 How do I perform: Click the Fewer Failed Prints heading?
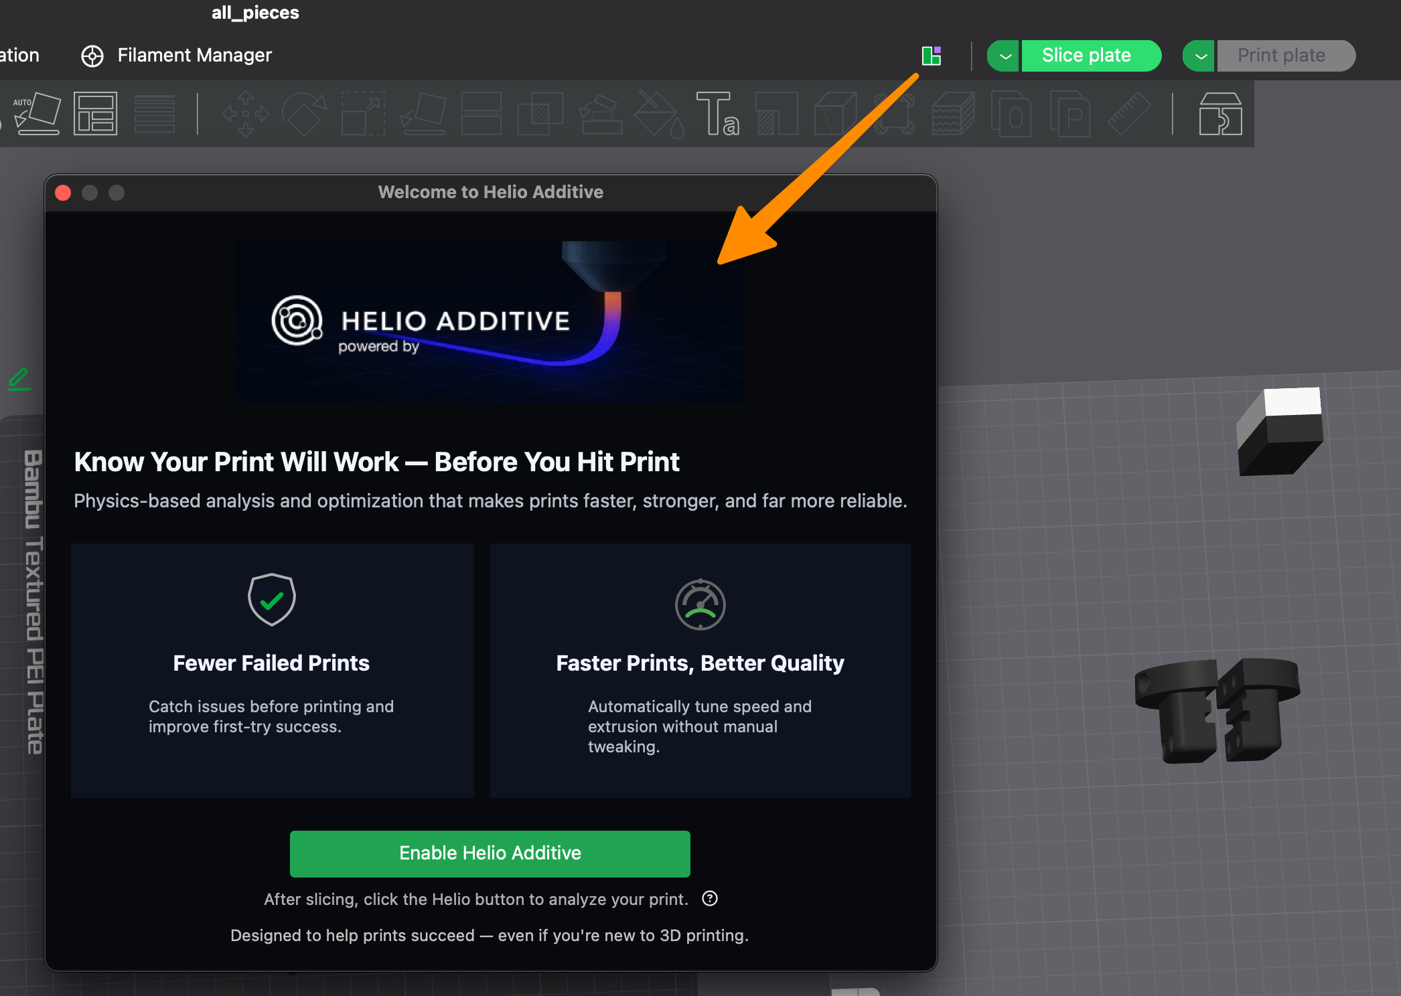click(x=271, y=663)
